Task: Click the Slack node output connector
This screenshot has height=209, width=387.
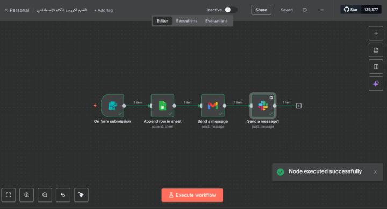Action: [275, 106]
